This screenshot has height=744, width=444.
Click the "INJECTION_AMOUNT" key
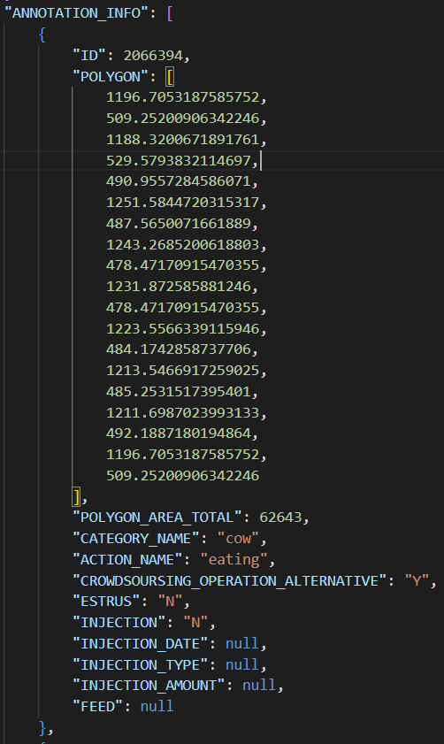click(149, 685)
